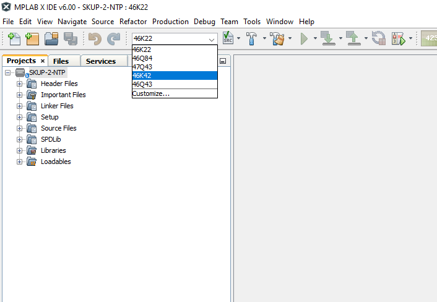Expand the Source Files node
The image size is (437, 302).
coord(19,128)
